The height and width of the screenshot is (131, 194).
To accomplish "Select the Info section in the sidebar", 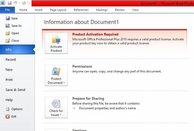I will 17,49.
